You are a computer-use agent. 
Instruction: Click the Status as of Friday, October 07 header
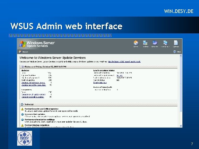(x=45, y=67)
